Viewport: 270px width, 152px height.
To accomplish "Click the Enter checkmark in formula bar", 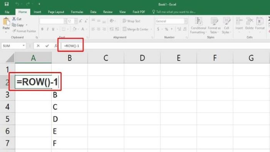I will tap(47, 46).
